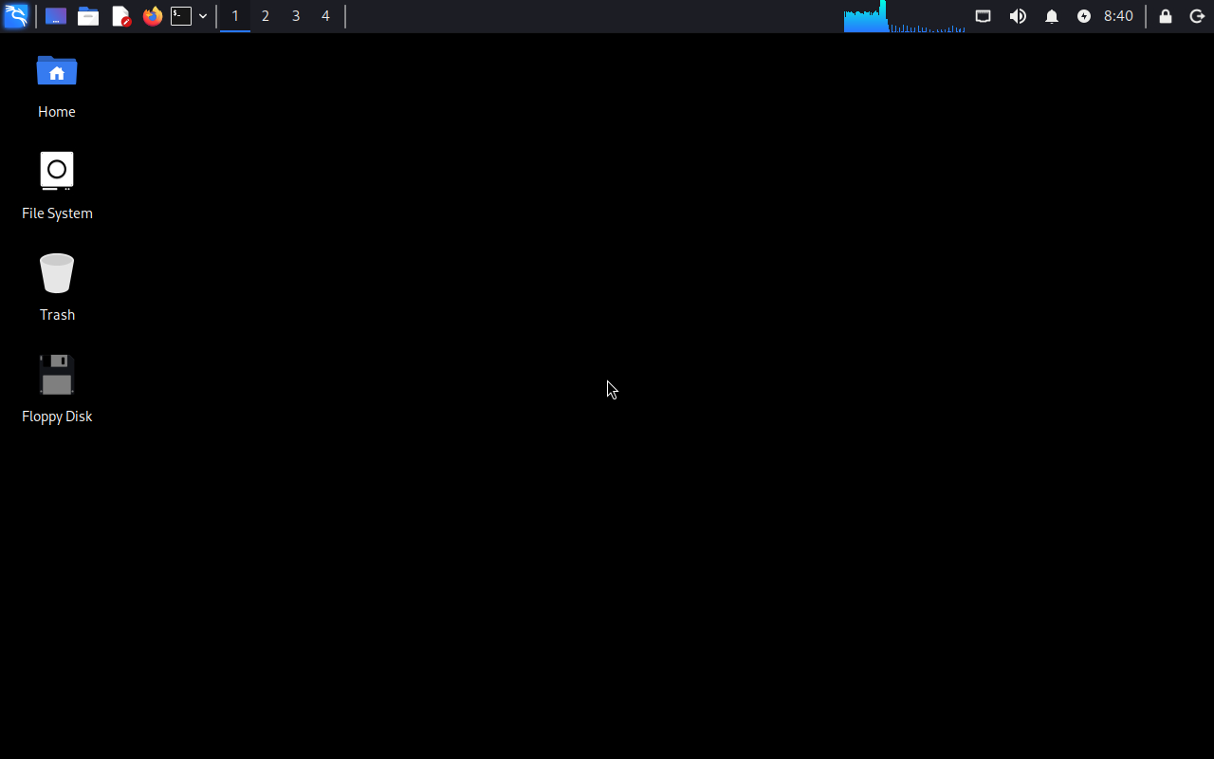This screenshot has height=759, width=1214.
Task: Open the power manager lightning icon
Action: 1084,16
